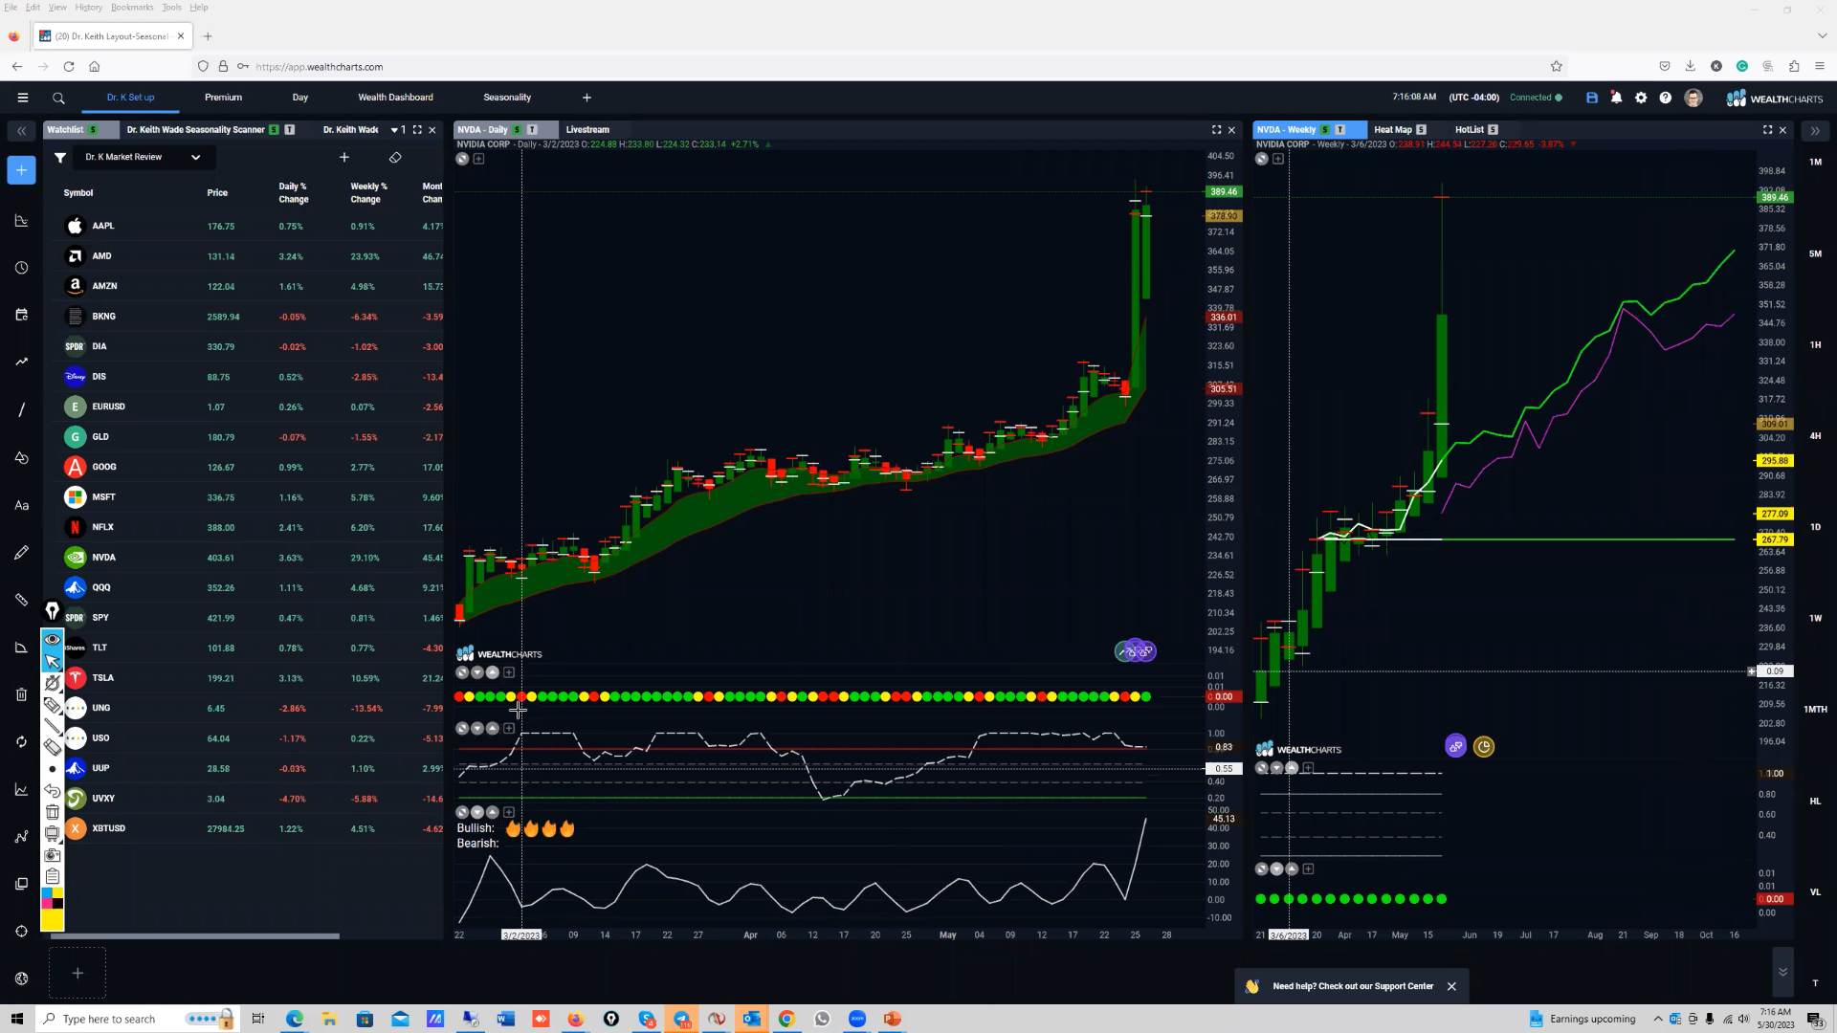Select the text Aa annotation tool

21,505
